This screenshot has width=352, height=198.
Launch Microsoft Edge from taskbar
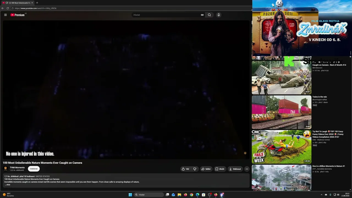[x=197, y=195]
